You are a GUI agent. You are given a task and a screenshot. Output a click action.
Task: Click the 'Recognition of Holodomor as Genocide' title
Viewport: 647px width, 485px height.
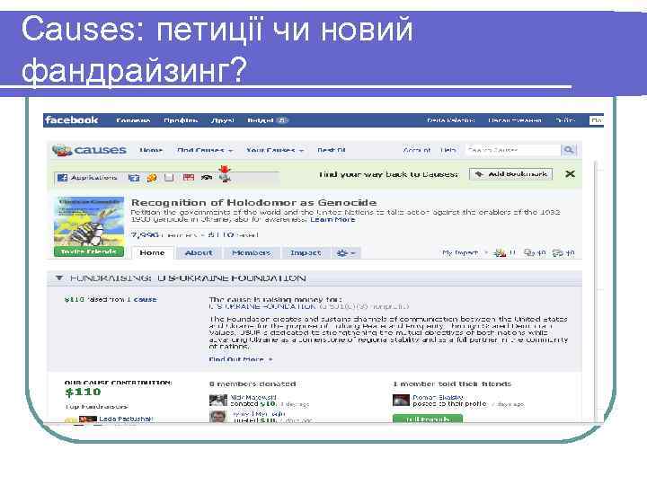click(x=253, y=202)
